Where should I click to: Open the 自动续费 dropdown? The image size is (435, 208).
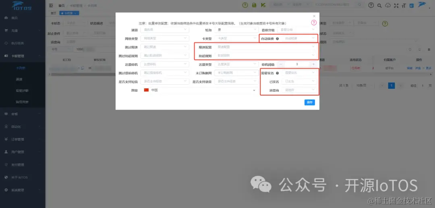pyautogui.click(x=300, y=38)
